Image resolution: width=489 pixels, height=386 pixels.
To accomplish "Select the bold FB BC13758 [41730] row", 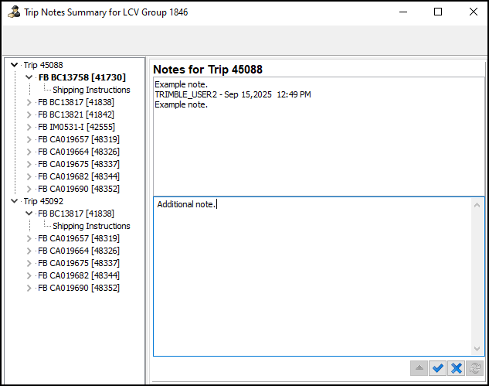I will (82, 77).
